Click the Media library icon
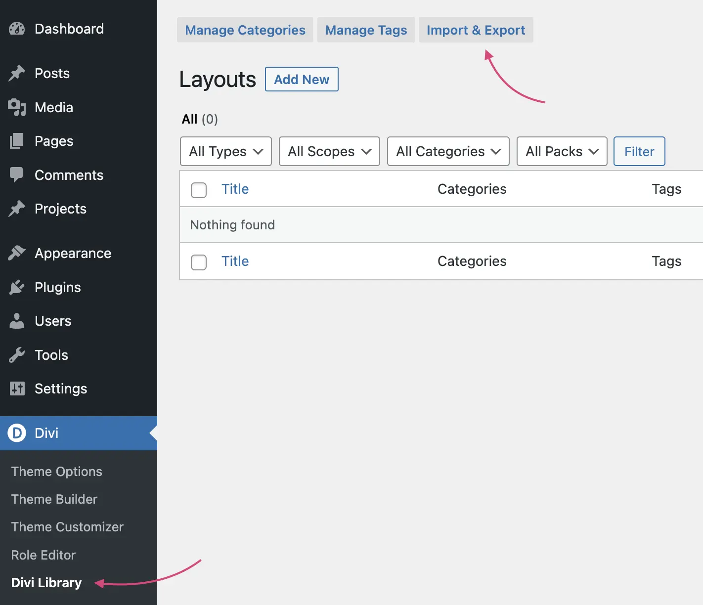 click(x=17, y=107)
